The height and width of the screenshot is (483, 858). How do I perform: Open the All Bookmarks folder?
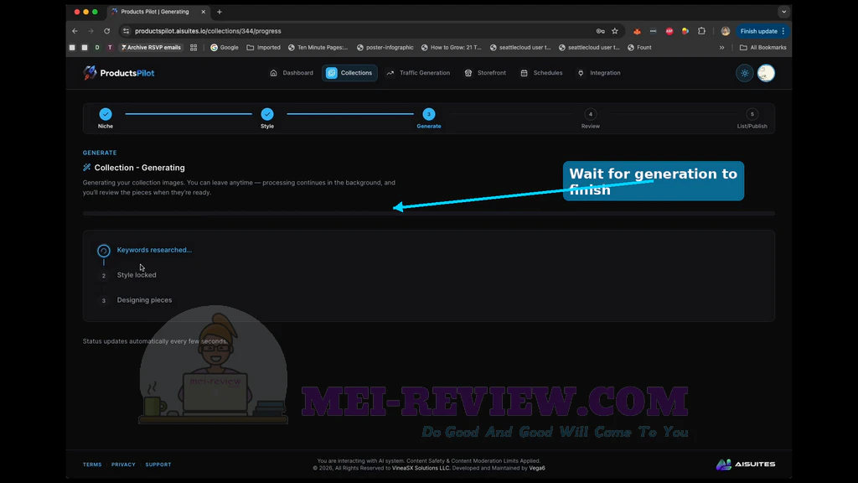click(x=762, y=48)
